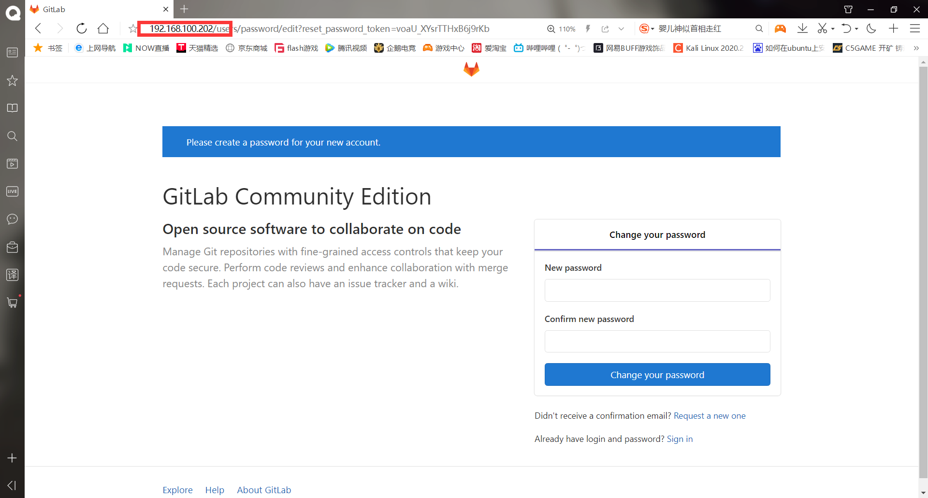Open the browser home page icon
This screenshot has width=928, height=498.
103,29
